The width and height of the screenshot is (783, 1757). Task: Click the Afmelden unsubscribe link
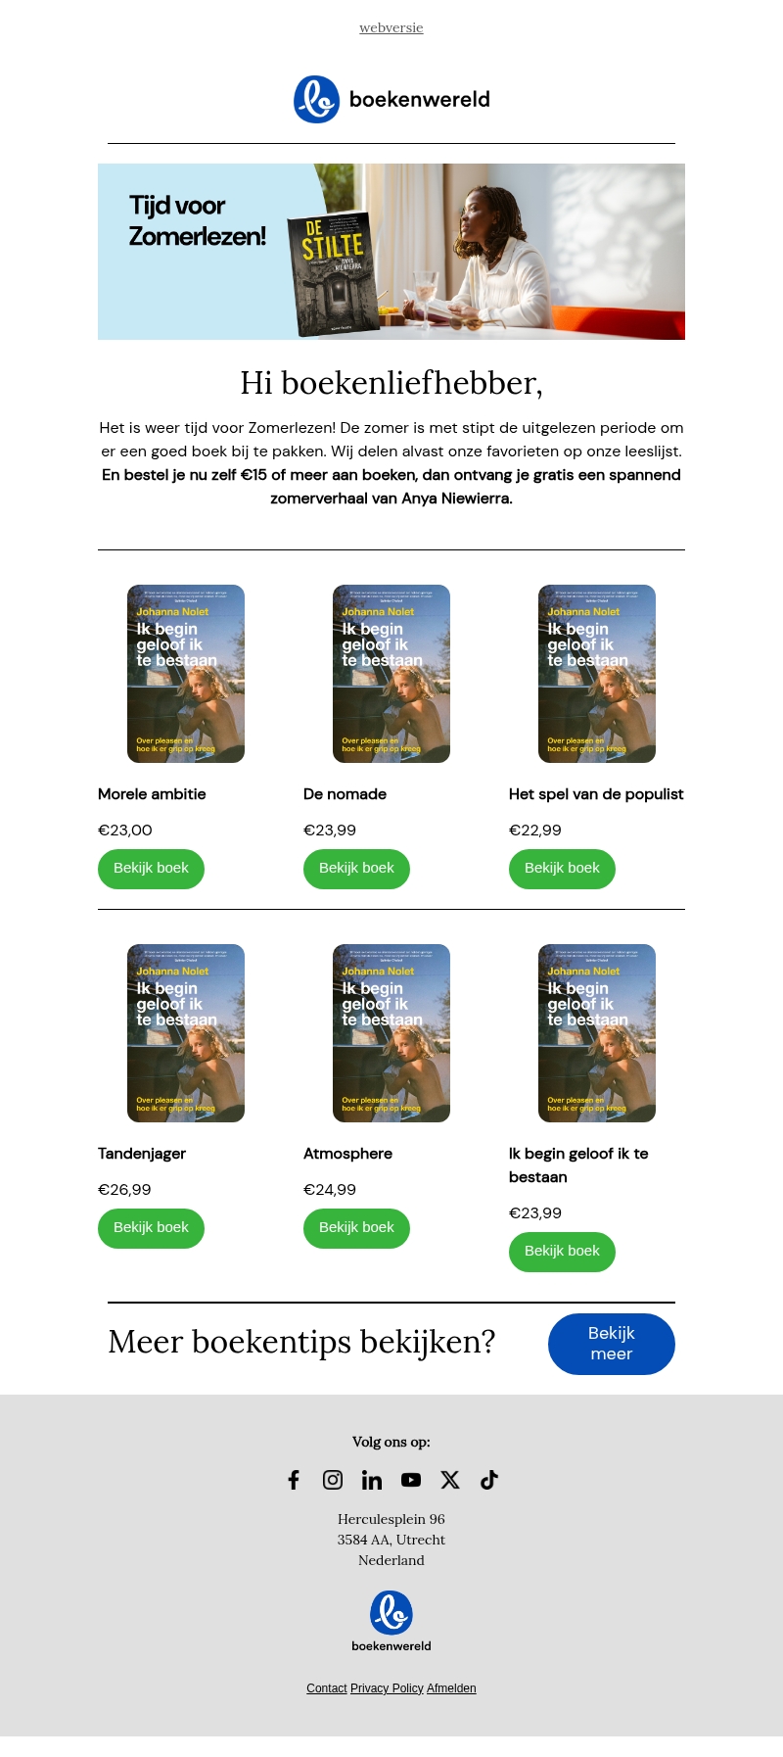coord(451,1688)
